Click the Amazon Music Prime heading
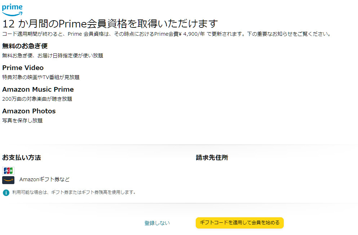Viewport: 358px width, 235px height. (38, 90)
